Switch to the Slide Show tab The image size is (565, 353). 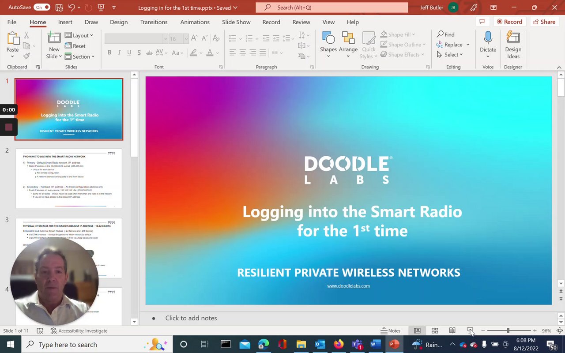pyautogui.click(x=236, y=22)
